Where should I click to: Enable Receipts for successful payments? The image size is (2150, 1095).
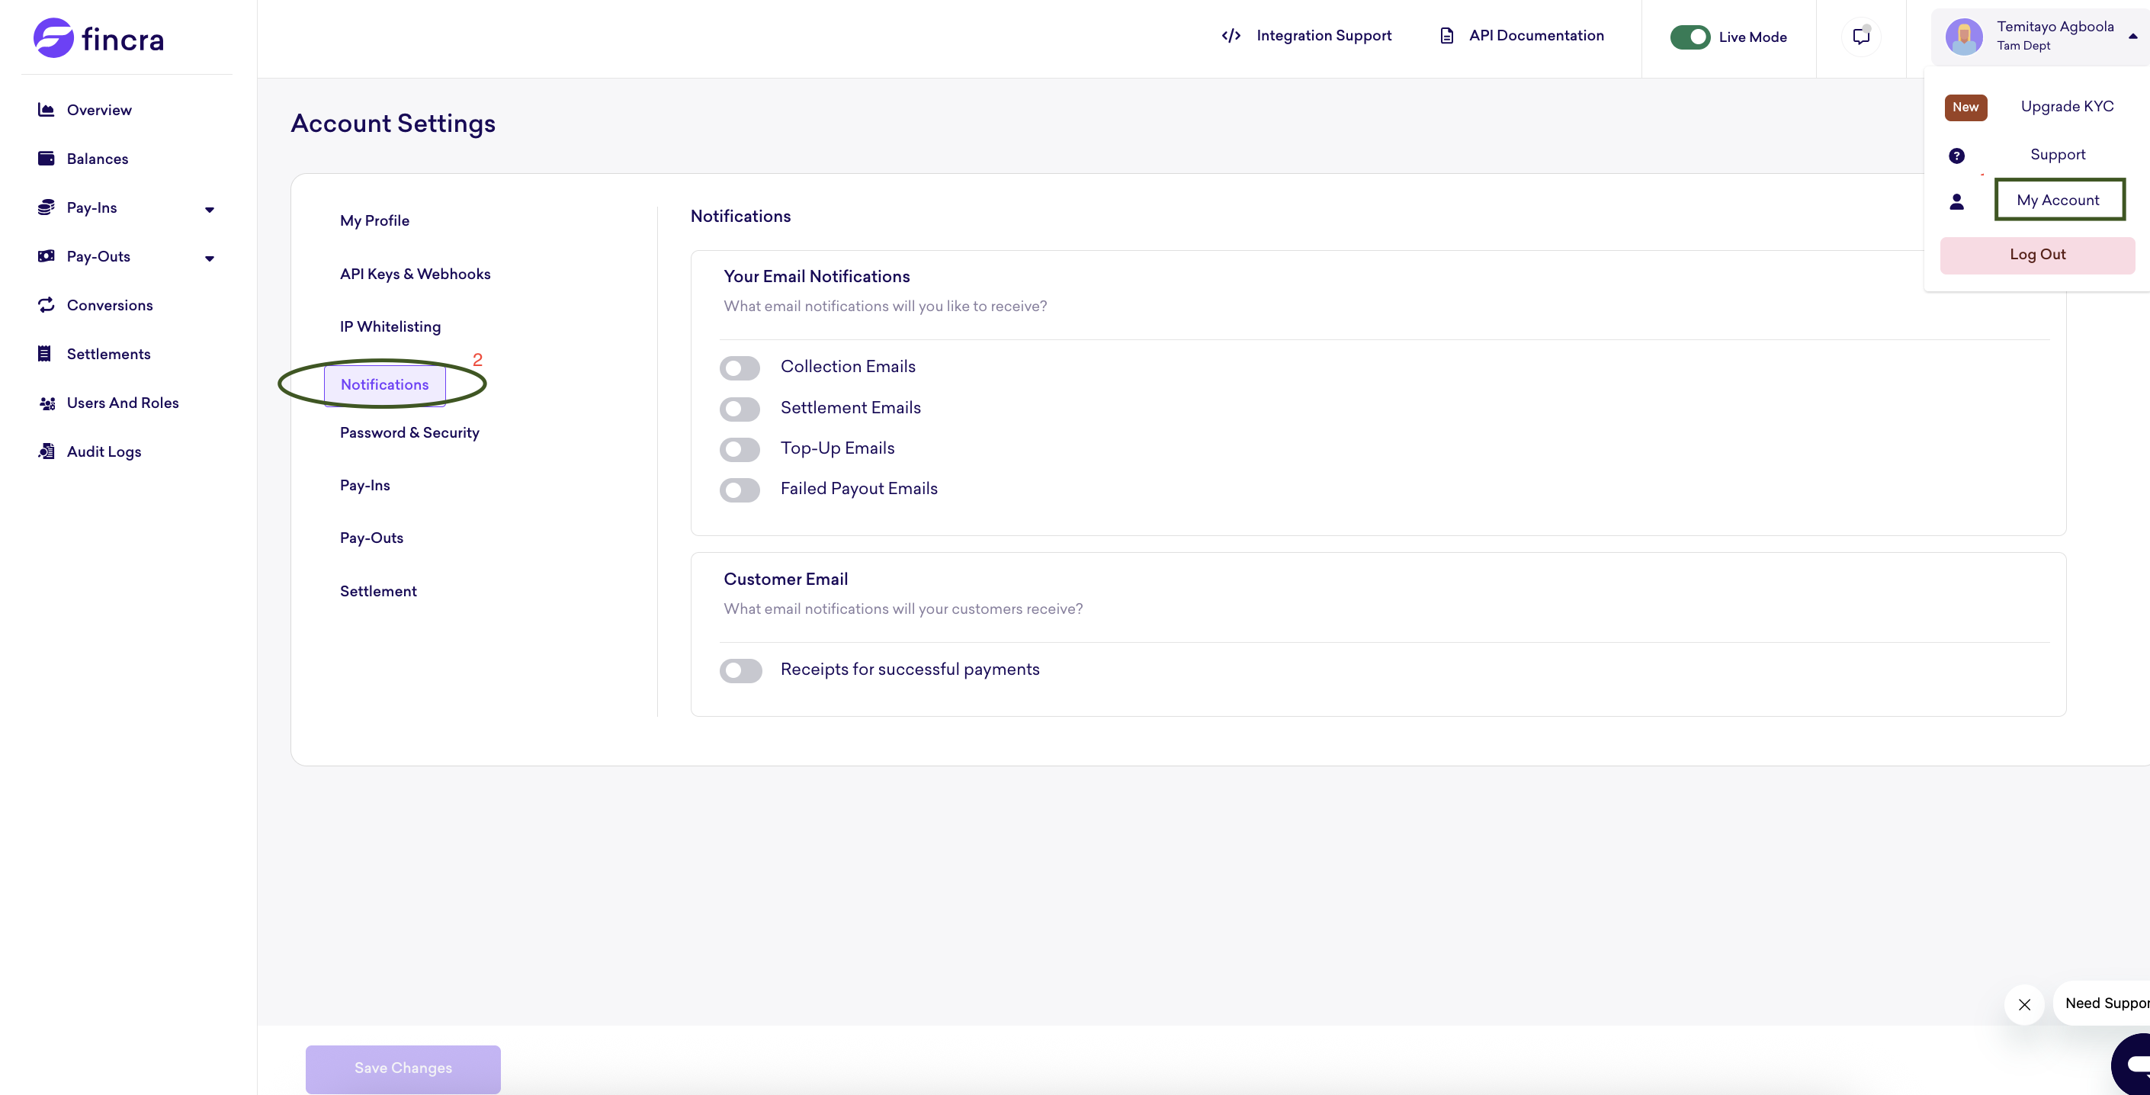pos(740,670)
